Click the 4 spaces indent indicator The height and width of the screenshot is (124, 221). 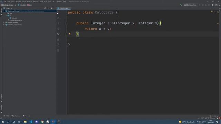tap(213, 118)
